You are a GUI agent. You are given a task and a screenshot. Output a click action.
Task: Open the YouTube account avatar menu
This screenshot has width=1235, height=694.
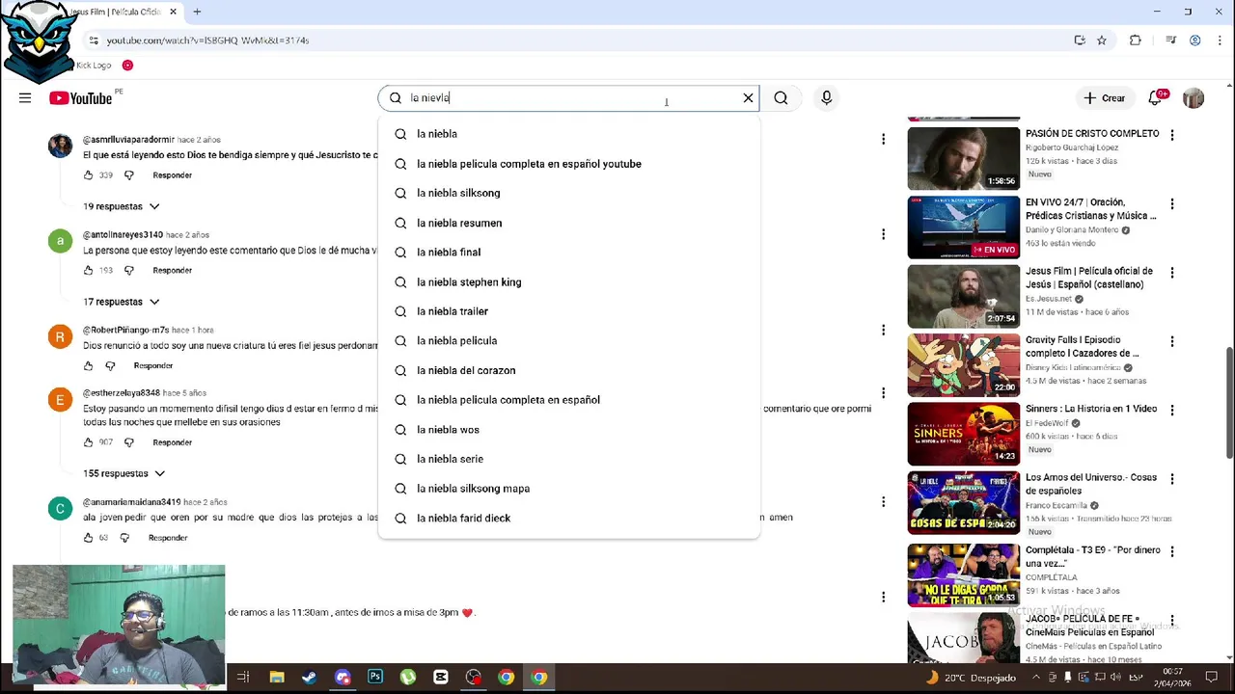point(1194,98)
